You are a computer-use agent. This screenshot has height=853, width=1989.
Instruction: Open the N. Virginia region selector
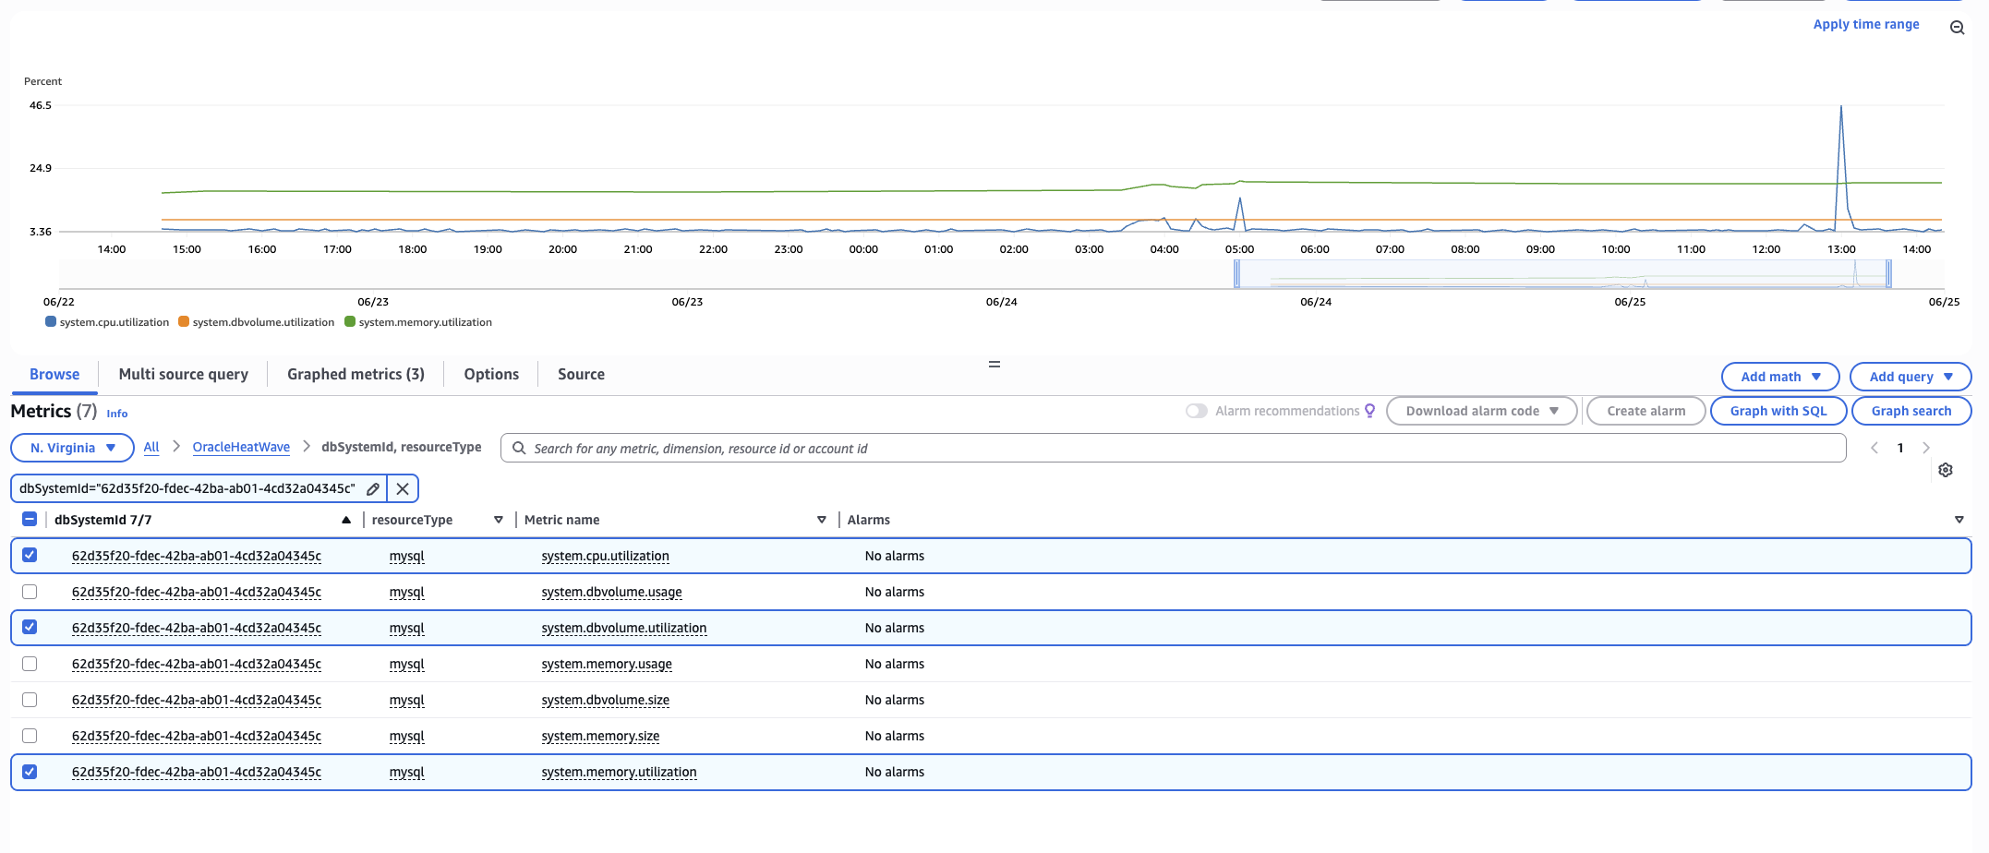72,447
